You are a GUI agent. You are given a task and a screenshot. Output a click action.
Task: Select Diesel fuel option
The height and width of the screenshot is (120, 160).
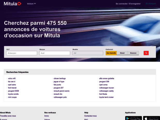[122, 53]
